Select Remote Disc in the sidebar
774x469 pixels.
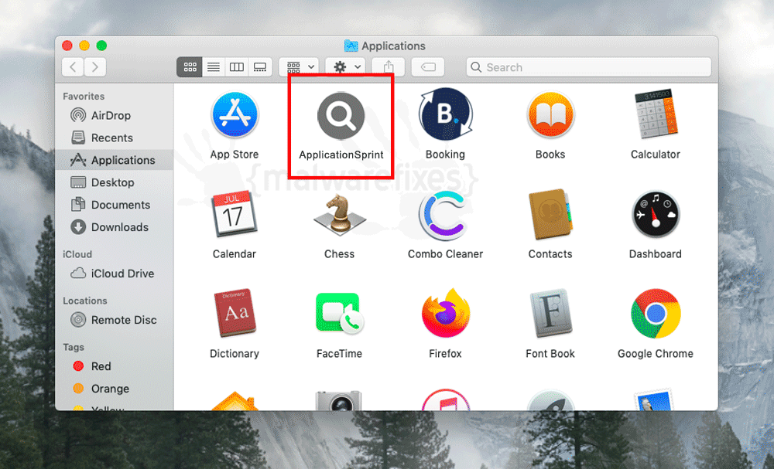click(x=115, y=320)
